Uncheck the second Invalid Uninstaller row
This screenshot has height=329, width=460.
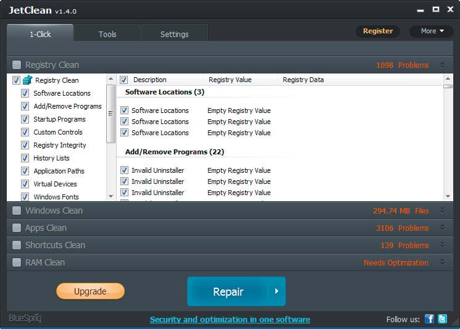[x=124, y=181]
